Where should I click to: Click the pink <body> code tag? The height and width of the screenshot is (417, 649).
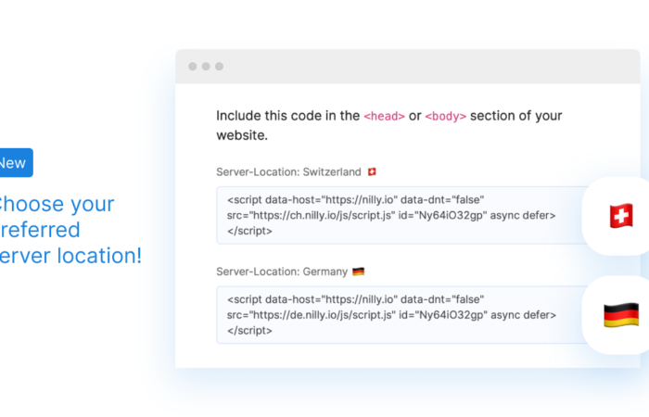(446, 117)
